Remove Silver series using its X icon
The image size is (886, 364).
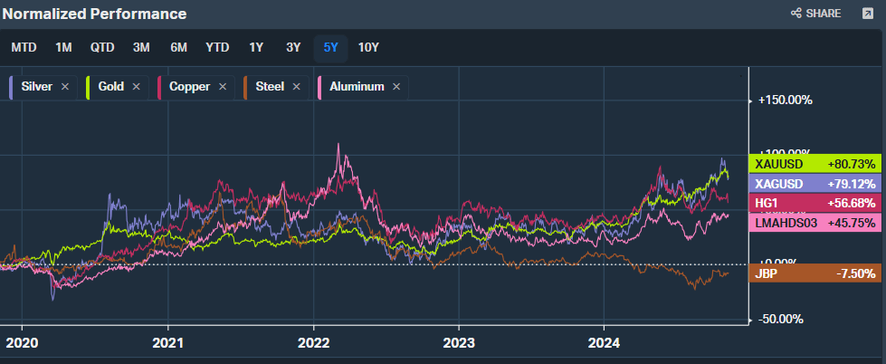coord(65,87)
